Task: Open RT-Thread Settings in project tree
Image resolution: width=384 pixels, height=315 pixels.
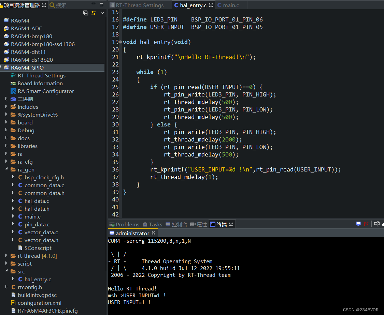Action: tap(41, 76)
